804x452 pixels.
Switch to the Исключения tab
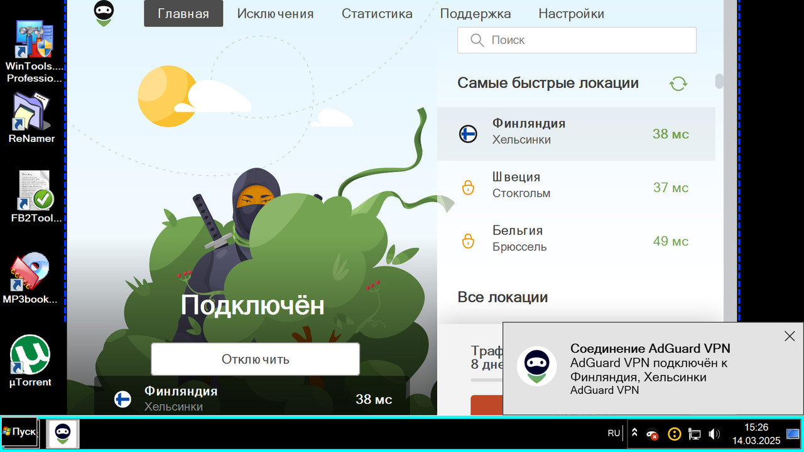pos(275,13)
